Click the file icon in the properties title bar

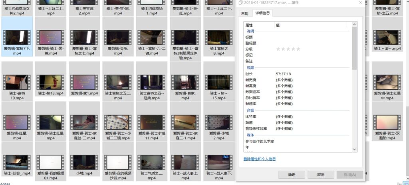tap(240, 3)
